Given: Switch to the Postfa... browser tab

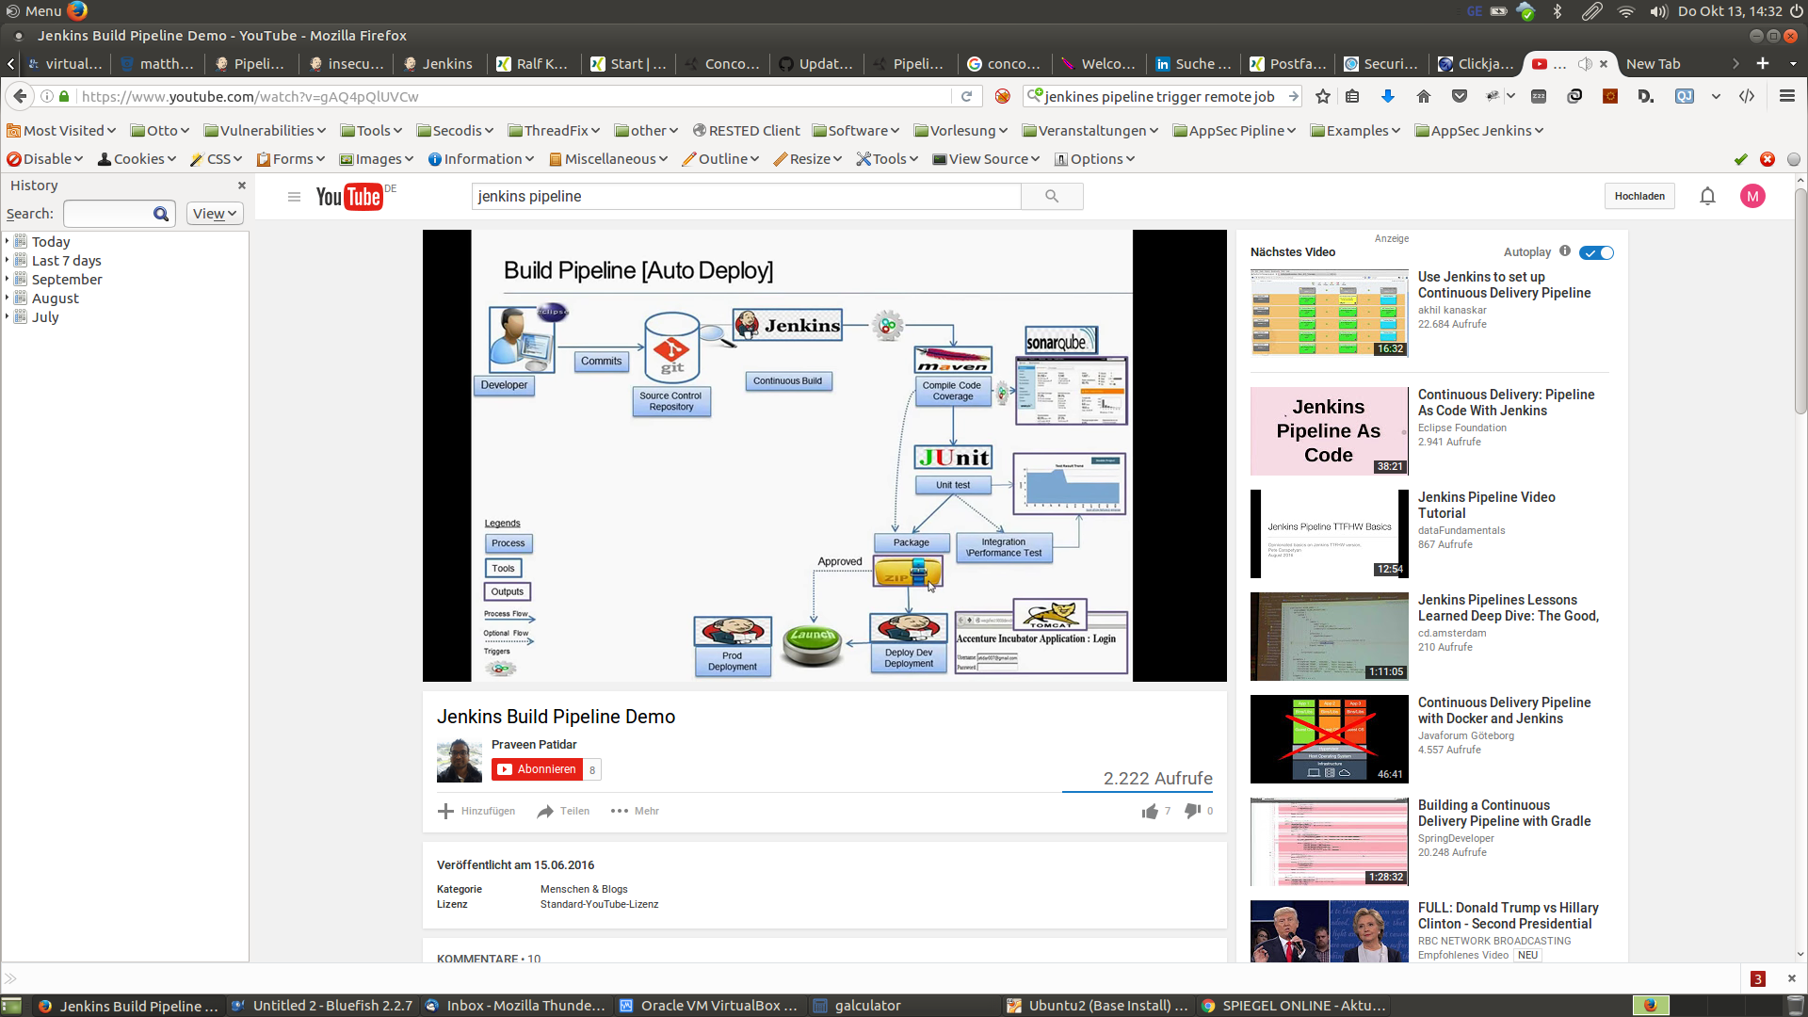Looking at the screenshot, I should pyautogui.click(x=1287, y=64).
